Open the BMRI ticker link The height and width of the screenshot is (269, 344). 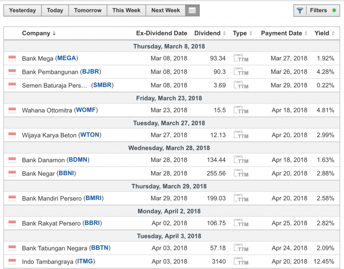(94, 198)
